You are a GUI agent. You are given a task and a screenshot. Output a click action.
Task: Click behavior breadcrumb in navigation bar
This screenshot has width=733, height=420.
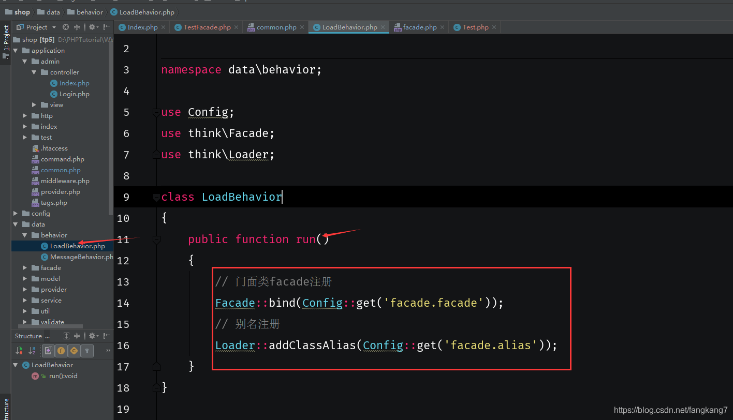[x=85, y=12]
